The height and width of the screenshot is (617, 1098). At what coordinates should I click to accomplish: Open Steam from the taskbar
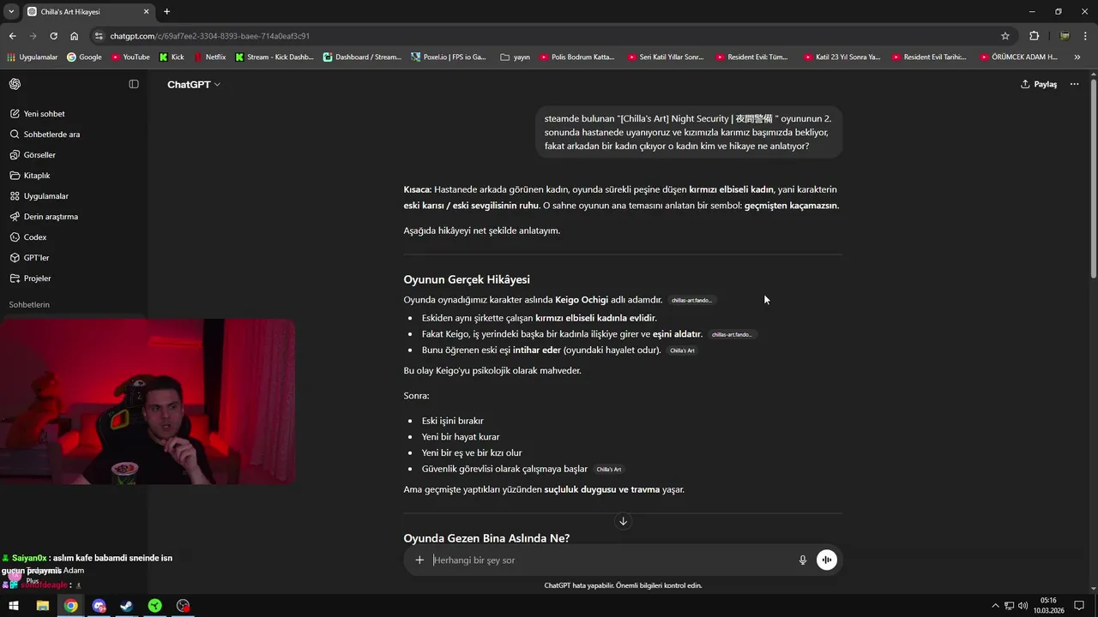pyautogui.click(x=126, y=606)
